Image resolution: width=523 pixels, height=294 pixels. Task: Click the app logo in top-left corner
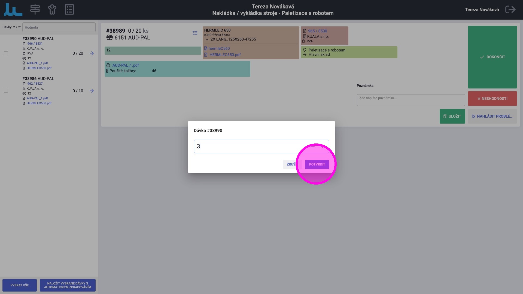point(13,10)
